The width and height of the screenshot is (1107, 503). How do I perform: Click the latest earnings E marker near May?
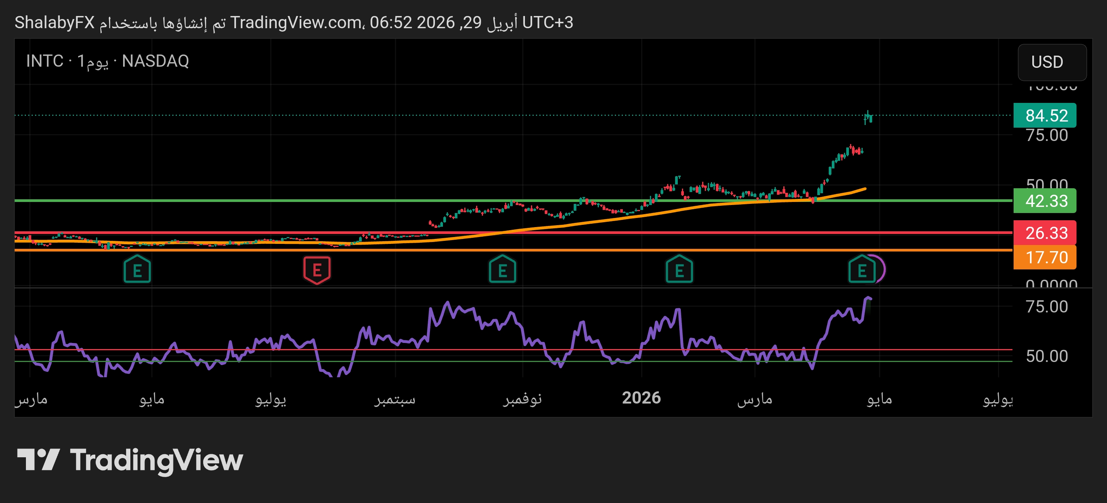861,270
